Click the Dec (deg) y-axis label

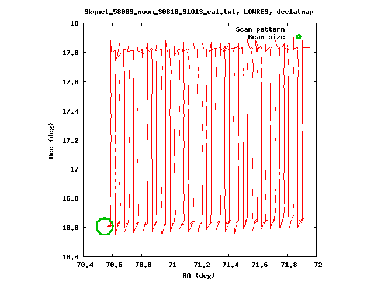click(x=51, y=140)
